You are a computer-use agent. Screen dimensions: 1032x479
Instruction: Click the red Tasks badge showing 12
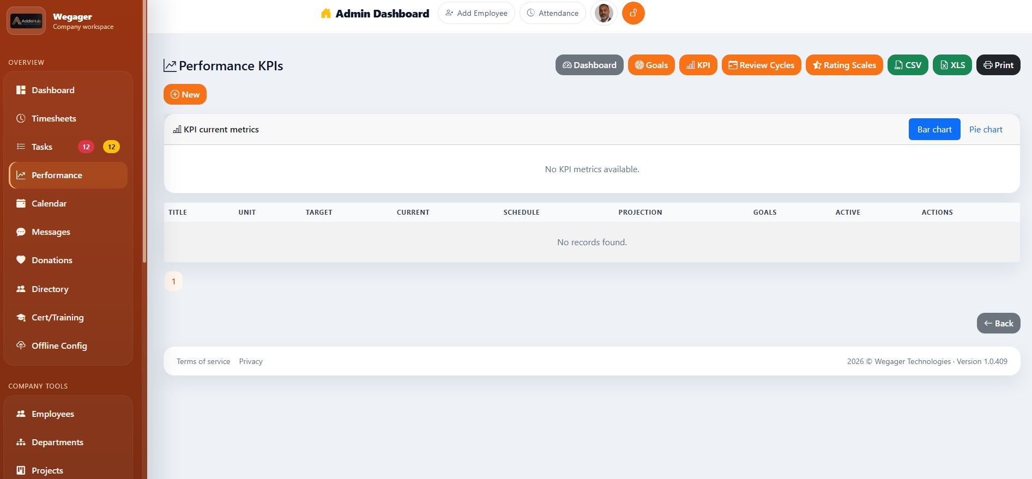point(86,147)
